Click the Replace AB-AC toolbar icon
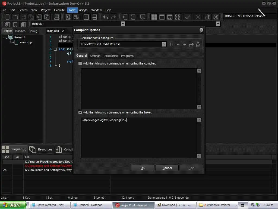The image size is (278, 209). pyautogui.click(x=76, y=17)
